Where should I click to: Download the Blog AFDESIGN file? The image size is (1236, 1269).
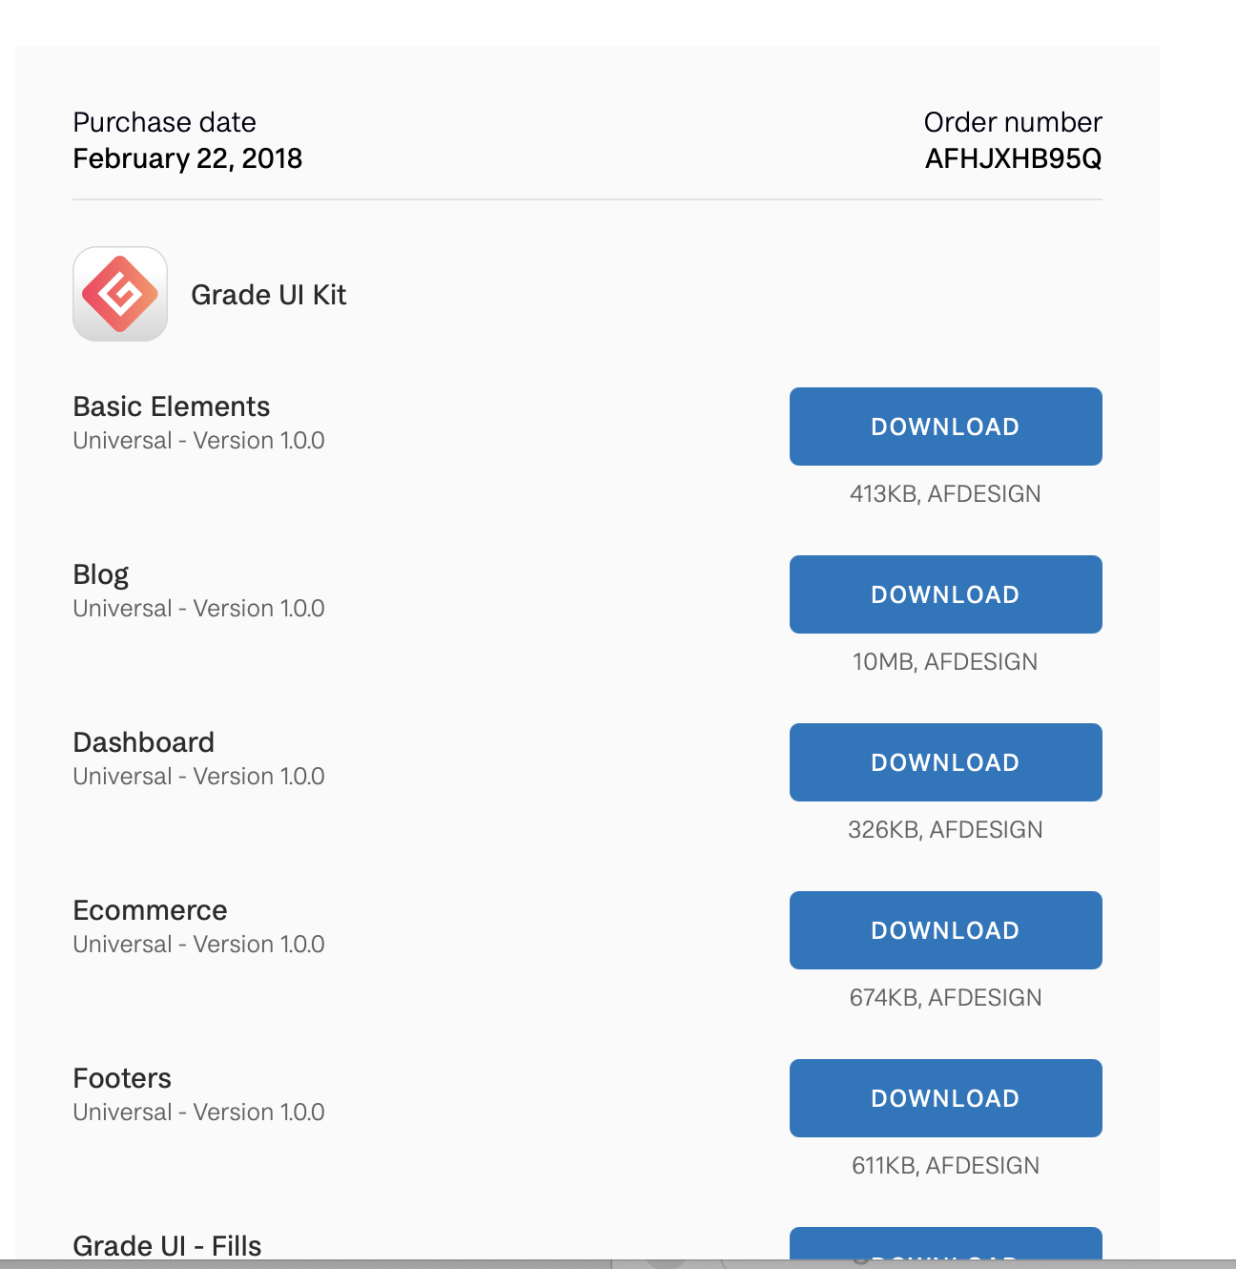(945, 594)
